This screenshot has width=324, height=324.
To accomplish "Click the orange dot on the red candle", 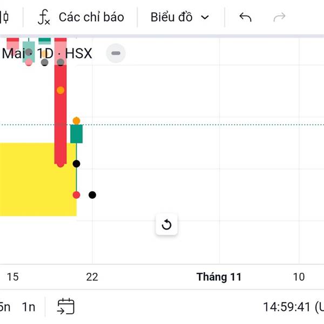I will tap(60, 90).
